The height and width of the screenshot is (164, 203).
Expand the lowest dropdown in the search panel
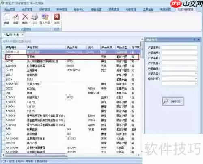pyautogui.click(x=196, y=84)
